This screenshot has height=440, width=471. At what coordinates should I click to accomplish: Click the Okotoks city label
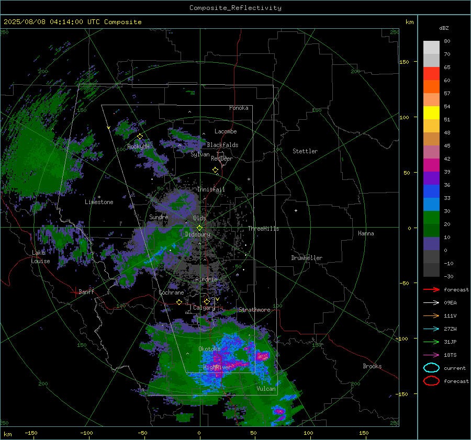point(209,349)
